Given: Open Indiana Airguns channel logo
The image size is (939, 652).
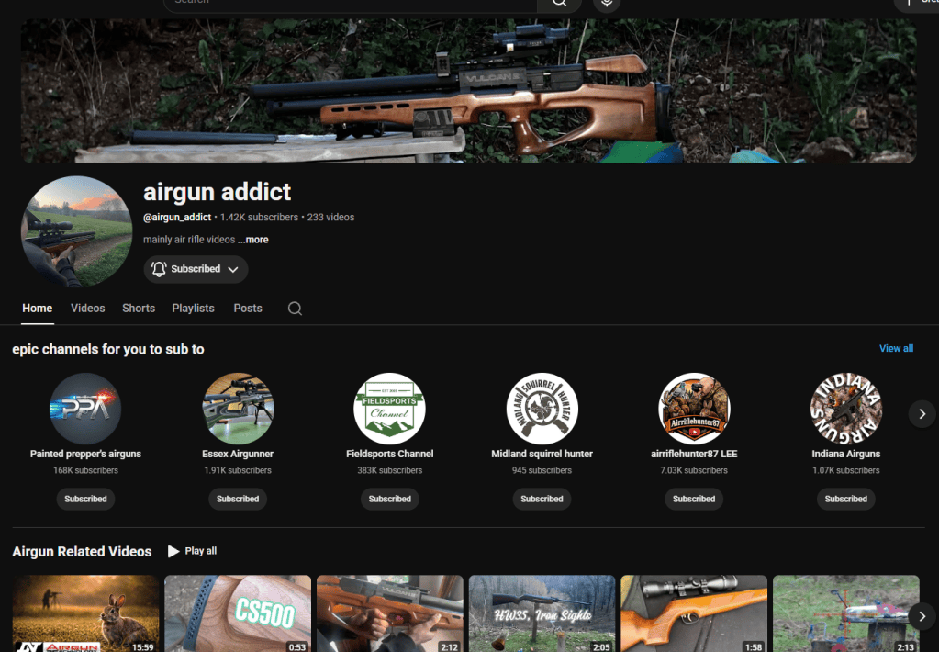Looking at the screenshot, I should 846,409.
